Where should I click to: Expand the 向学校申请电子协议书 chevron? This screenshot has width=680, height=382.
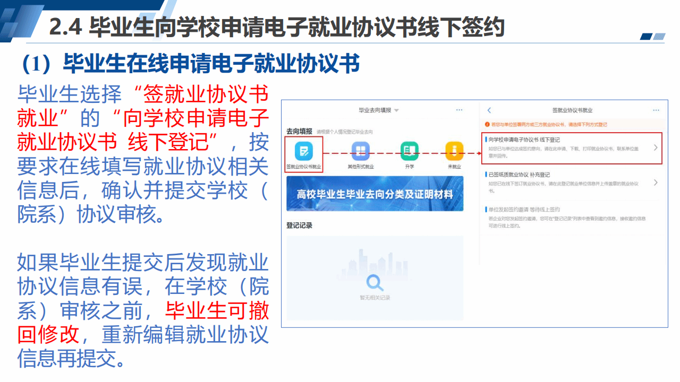[x=656, y=147]
